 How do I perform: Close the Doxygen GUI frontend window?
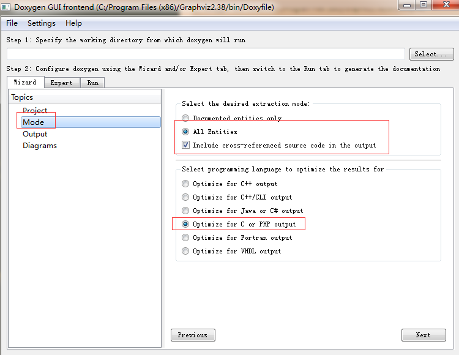[446, 5]
